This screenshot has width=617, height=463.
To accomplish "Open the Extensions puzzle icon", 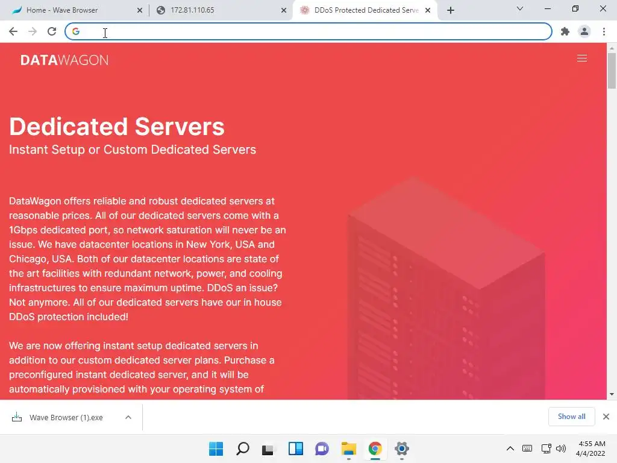I will 565,31.
